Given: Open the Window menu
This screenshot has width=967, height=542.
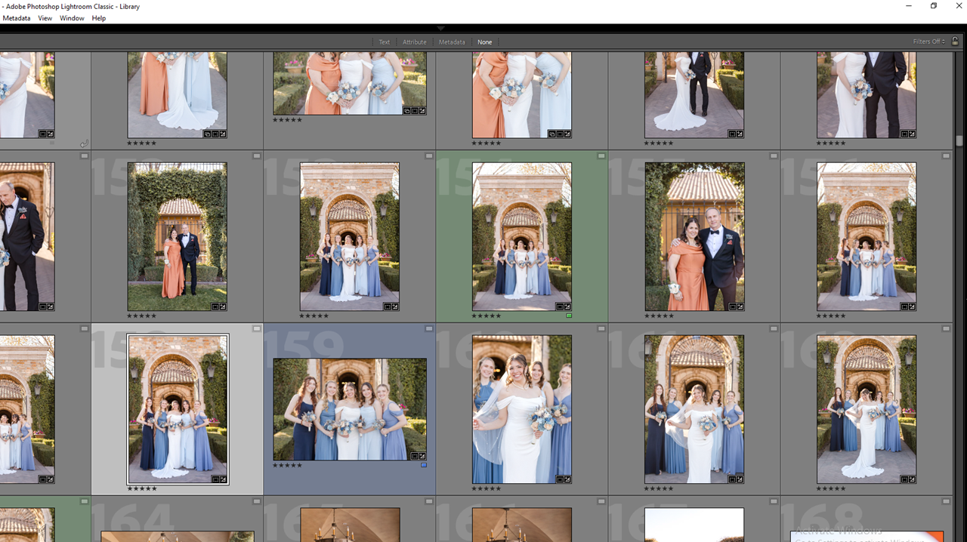Looking at the screenshot, I should (x=72, y=18).
